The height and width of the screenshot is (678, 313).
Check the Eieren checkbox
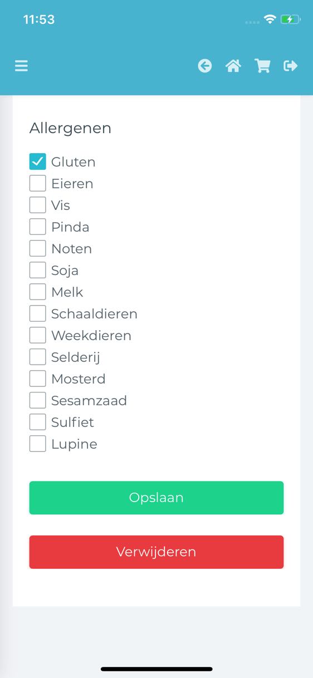point(37,183)
